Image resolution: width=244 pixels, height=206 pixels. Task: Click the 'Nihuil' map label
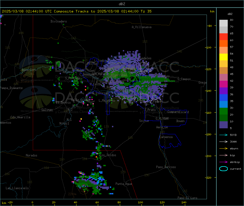[64, 123]
